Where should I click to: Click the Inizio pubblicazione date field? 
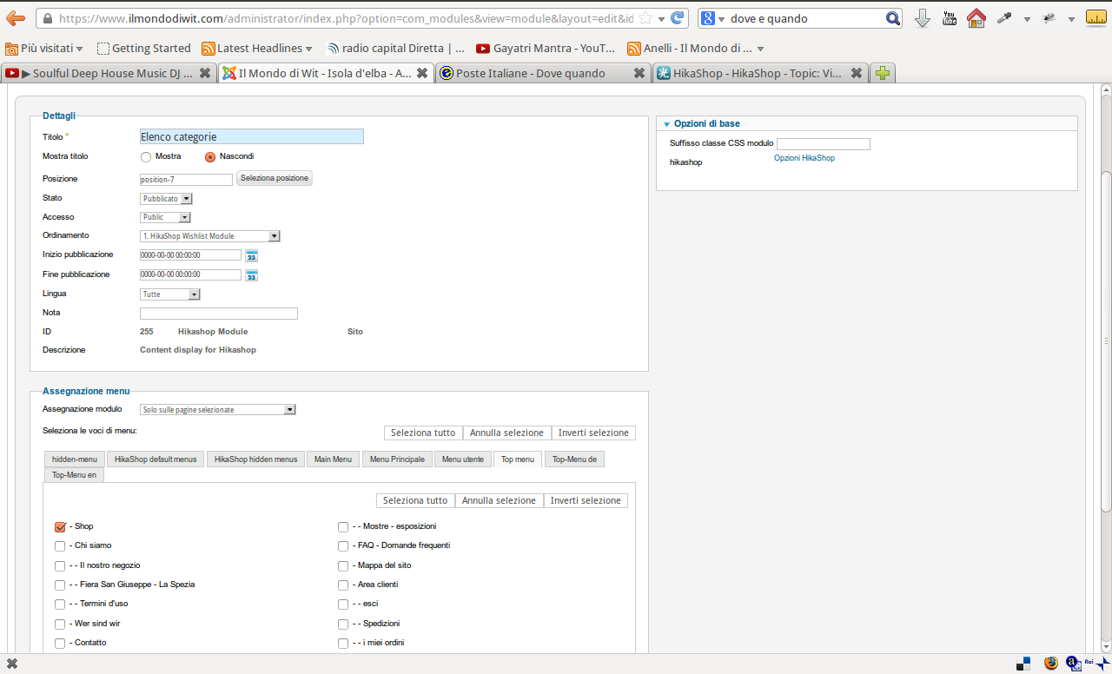pyautogui.click(x=190, y=255)
